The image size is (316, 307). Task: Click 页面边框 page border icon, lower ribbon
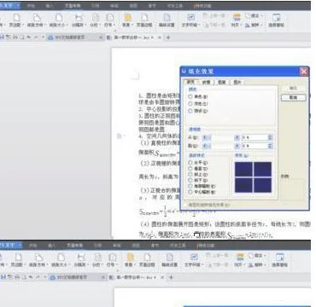(x=147, y=258)
